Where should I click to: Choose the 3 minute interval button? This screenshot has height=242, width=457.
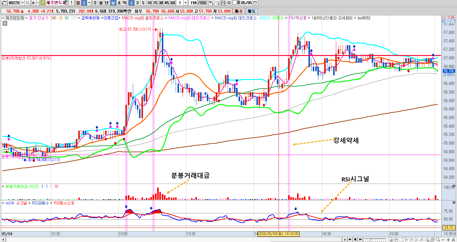(137, 3)
